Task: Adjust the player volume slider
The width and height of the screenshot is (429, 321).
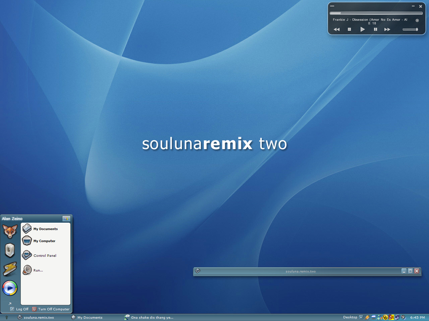Action: click(410, 30)
